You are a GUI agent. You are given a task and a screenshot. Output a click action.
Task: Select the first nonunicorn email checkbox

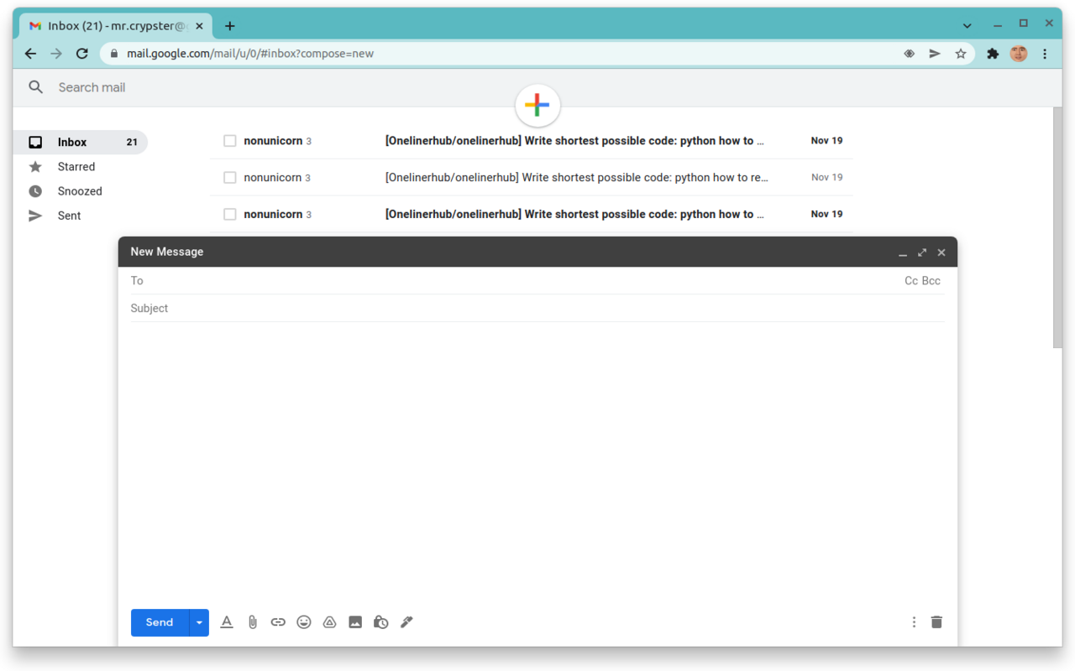point(230,141)
